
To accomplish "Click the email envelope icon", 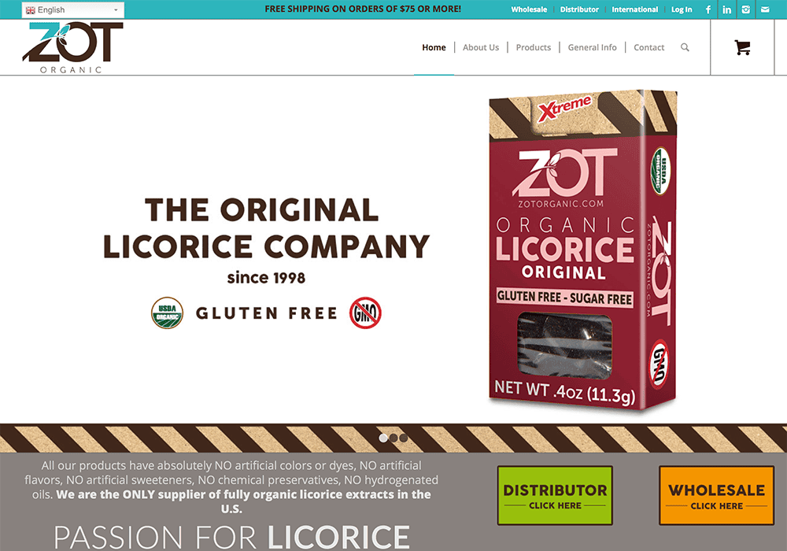I will click(765, 9).
